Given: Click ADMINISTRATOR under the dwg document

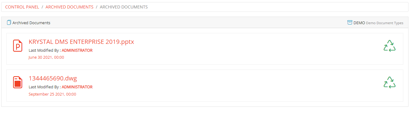Looking at the screenshot, I should (77, 87).
